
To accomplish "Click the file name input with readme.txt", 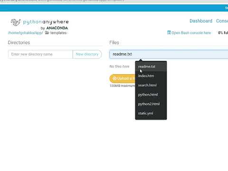I will 169,54.
